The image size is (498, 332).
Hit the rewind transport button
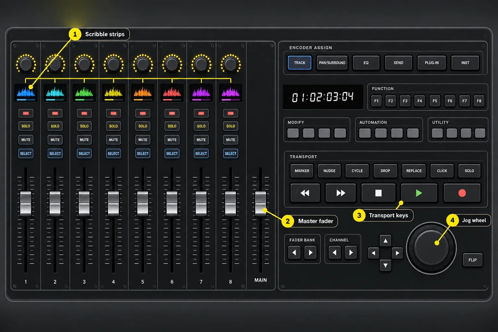pos(305,193)
